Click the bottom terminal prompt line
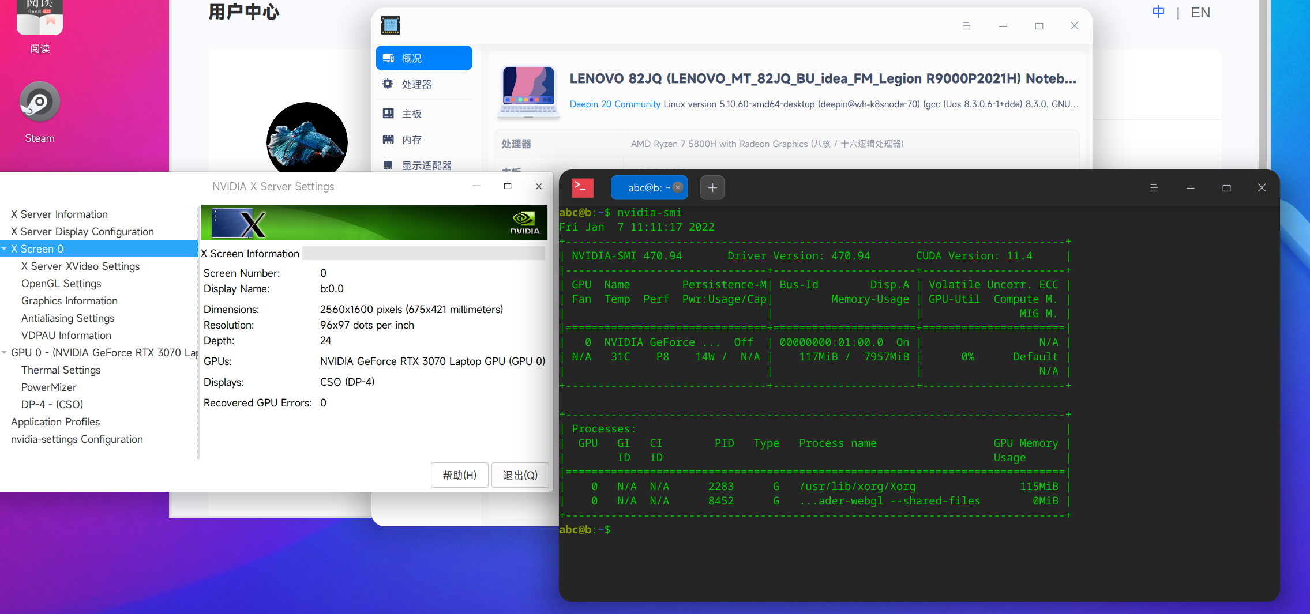 point(584,529)
